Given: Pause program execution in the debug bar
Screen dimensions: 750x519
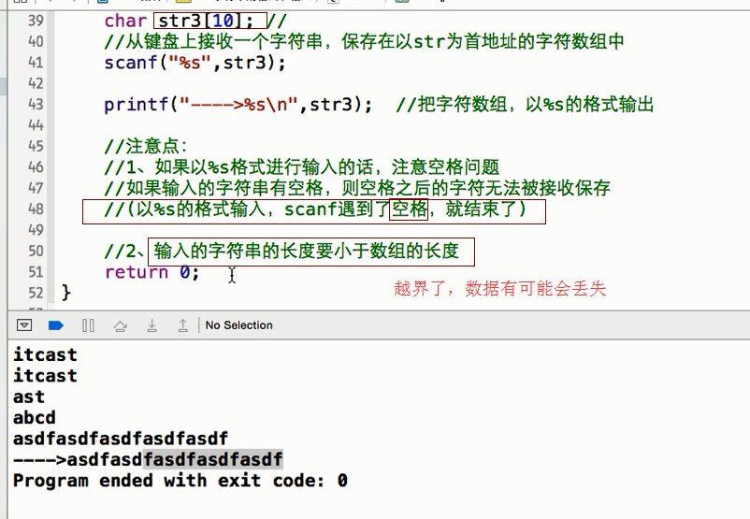Looking at the screenshot, I should pyautogui.click(x=88, y=325).
